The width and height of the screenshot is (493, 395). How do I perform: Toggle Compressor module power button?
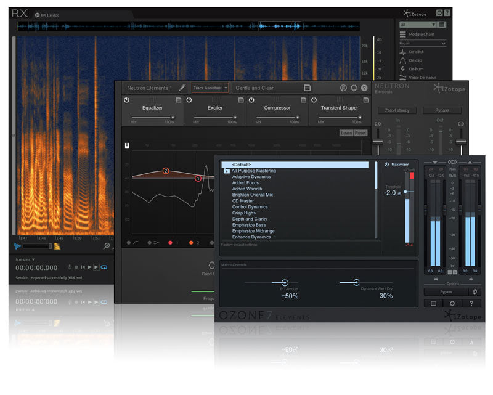(251, 100)
